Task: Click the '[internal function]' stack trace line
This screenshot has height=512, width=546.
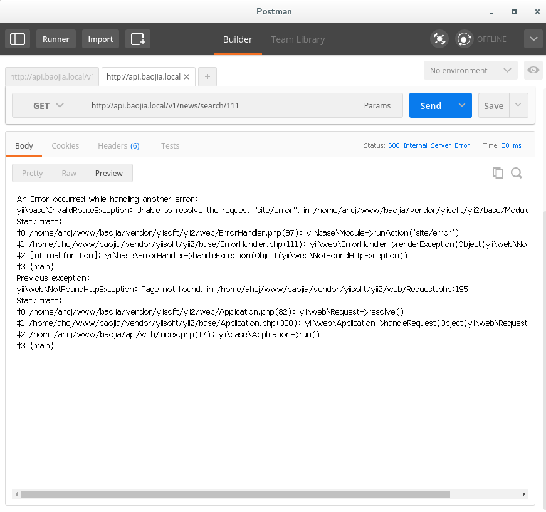Action: click(212, 256)
